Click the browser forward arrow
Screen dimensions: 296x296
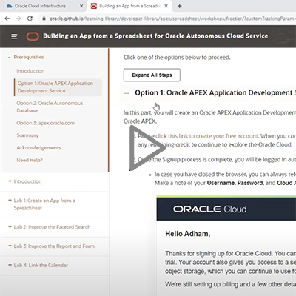tap(18, 18)
